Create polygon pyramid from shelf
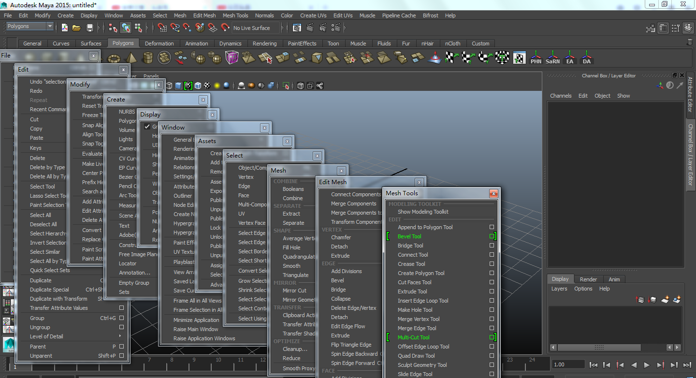This screenshot has width=696, height=378. 131,58
